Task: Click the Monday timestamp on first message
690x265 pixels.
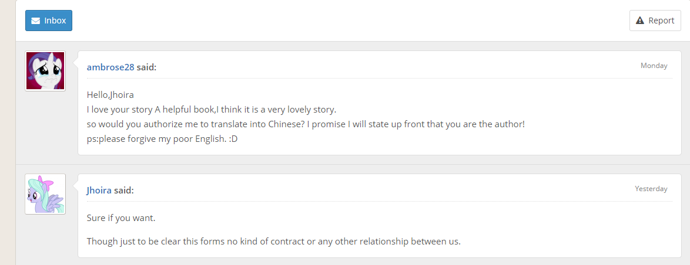Action: point(654,66)
